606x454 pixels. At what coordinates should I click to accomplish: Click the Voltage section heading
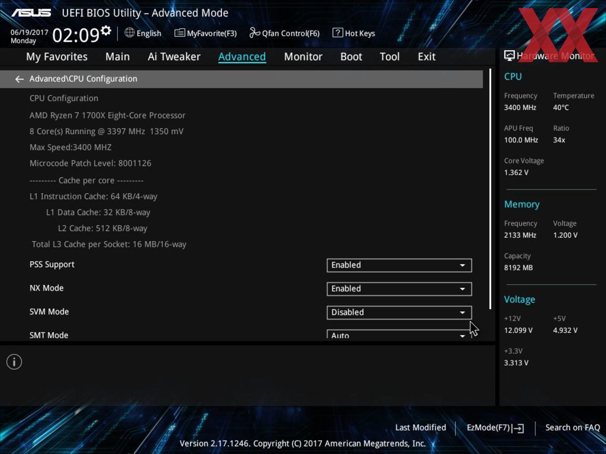tap(520, 300)
